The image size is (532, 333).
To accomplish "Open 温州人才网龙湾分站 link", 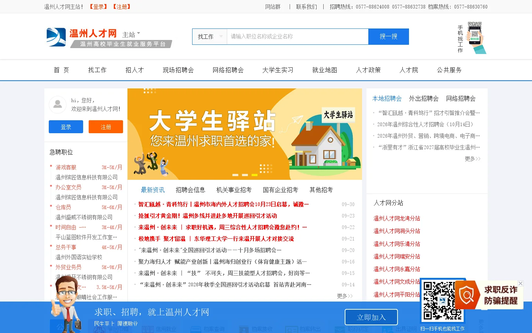I will click(397, 218).
